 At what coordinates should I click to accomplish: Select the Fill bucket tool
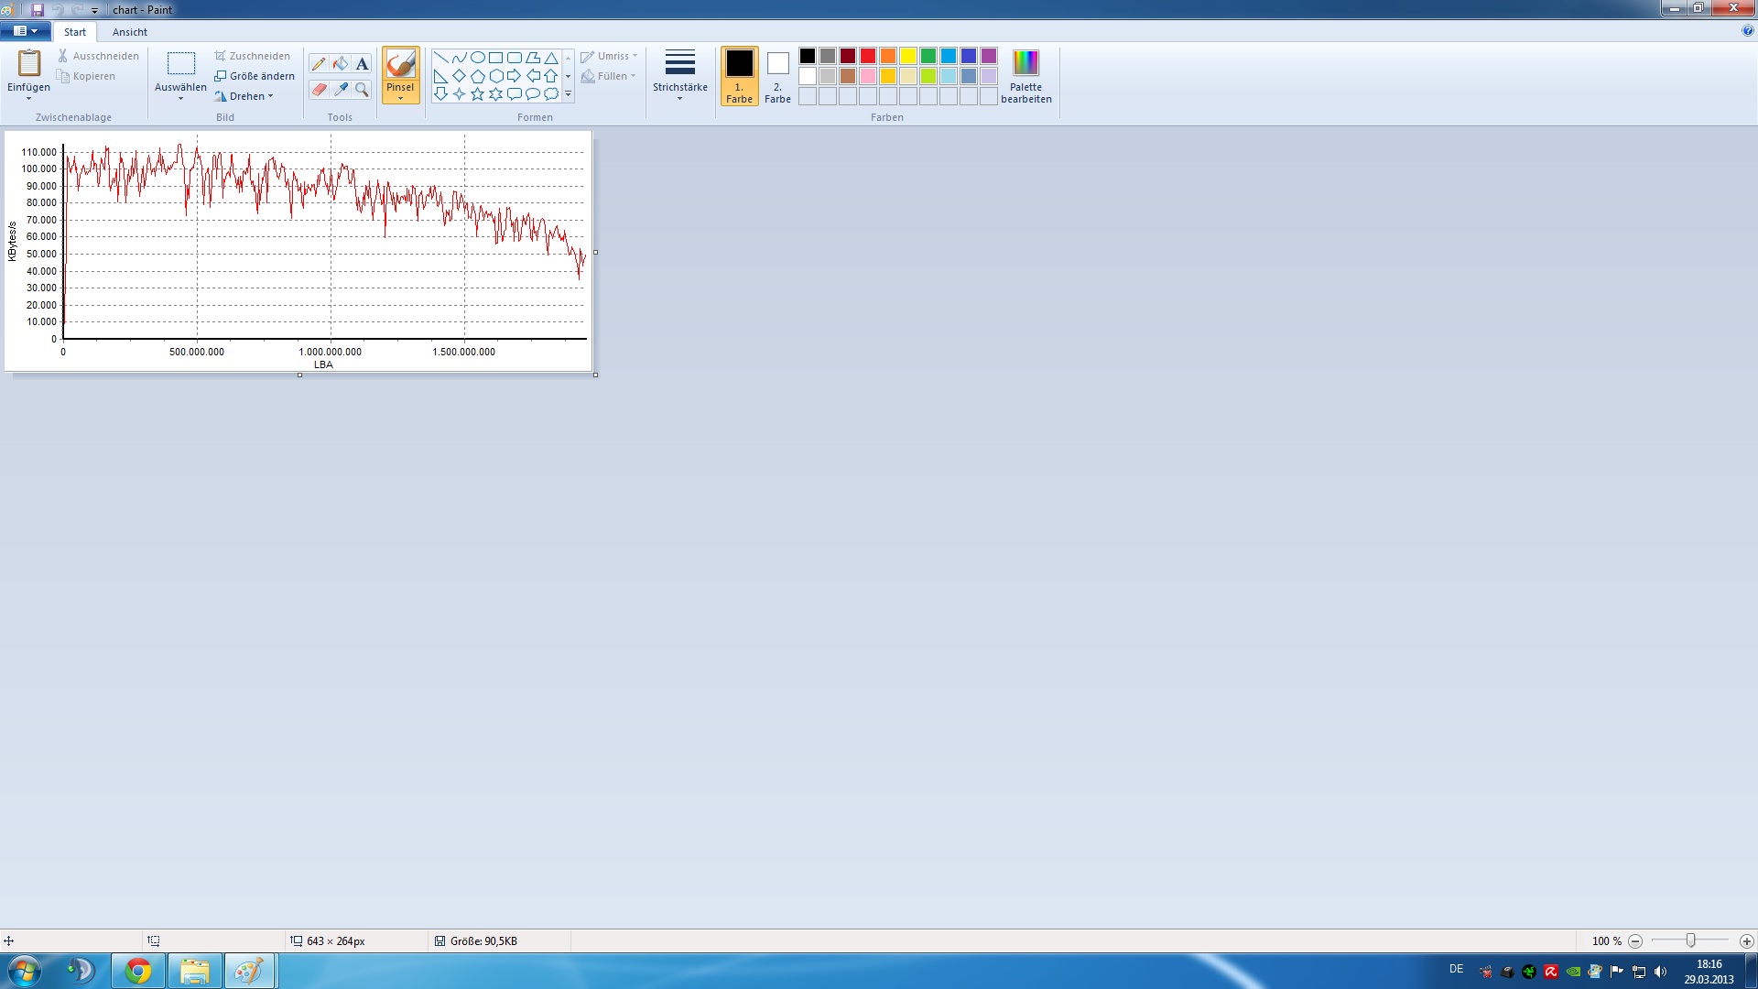[341, 64]
